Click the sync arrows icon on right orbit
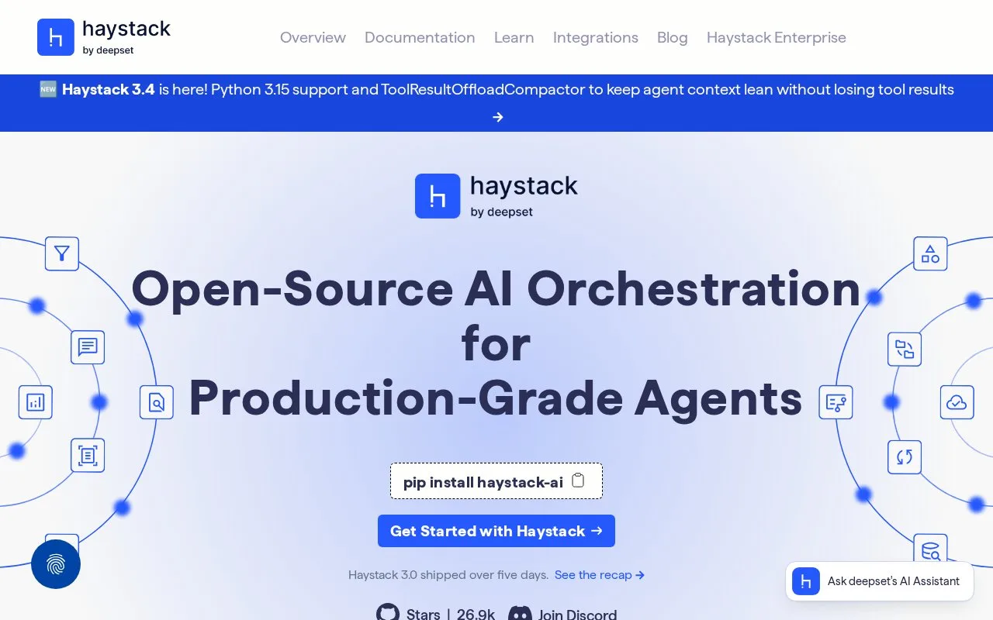Screen dimensions: 993x620 [905, 456]
